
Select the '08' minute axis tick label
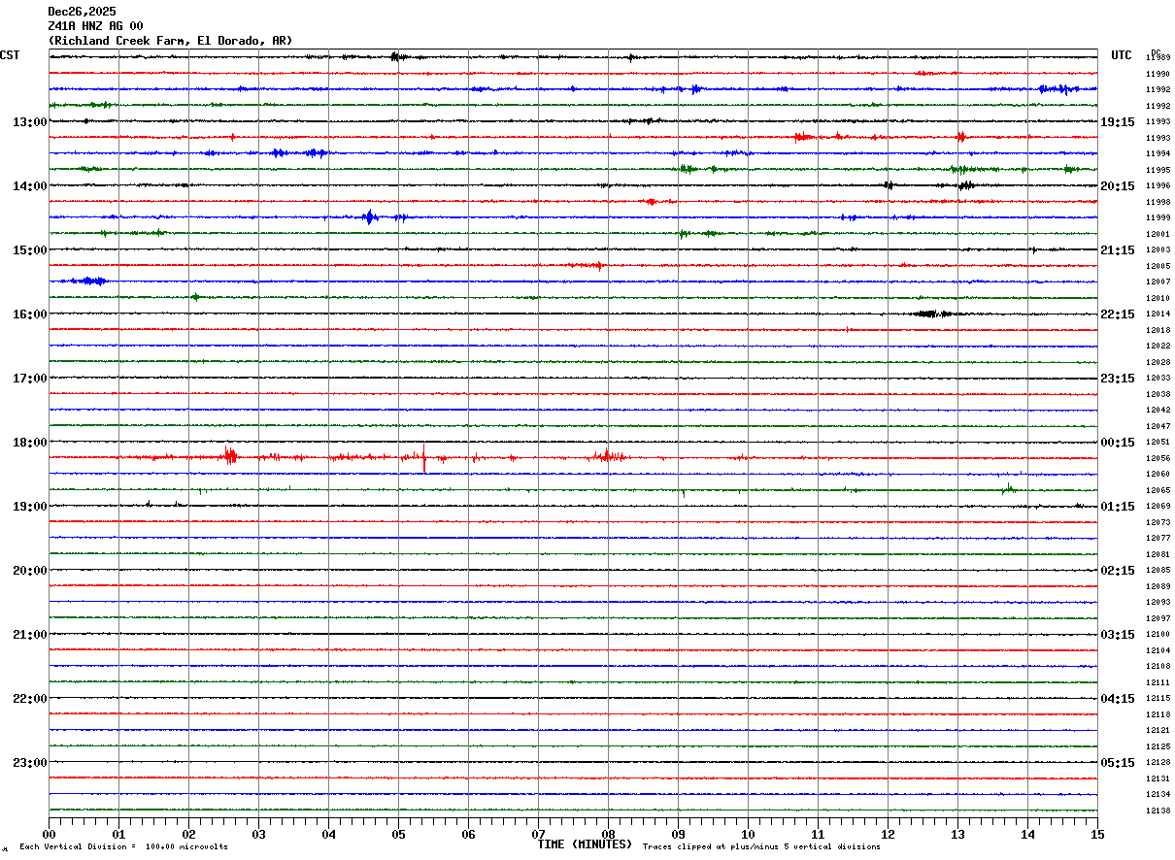coord(608,835)
